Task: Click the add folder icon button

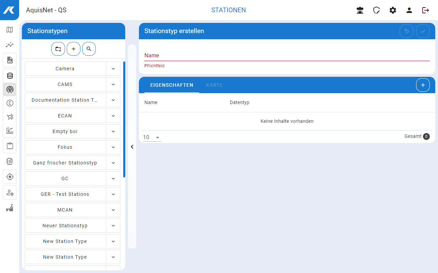Action: pyautogui.click(x=58, y=49)
